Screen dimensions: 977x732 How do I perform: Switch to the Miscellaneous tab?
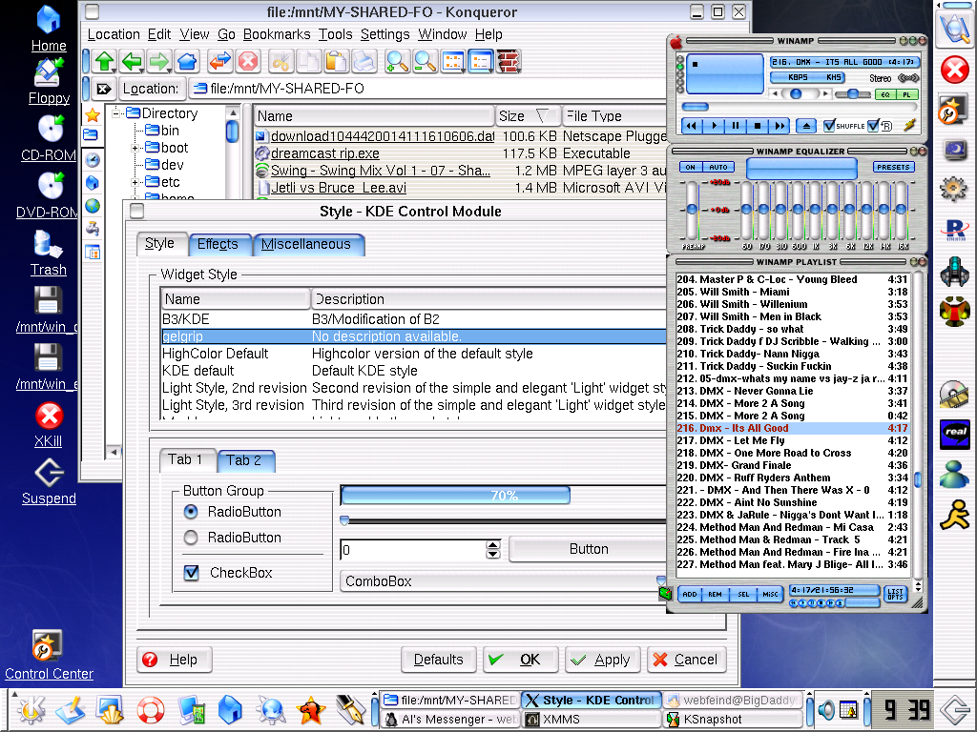(x=306, y=245)
